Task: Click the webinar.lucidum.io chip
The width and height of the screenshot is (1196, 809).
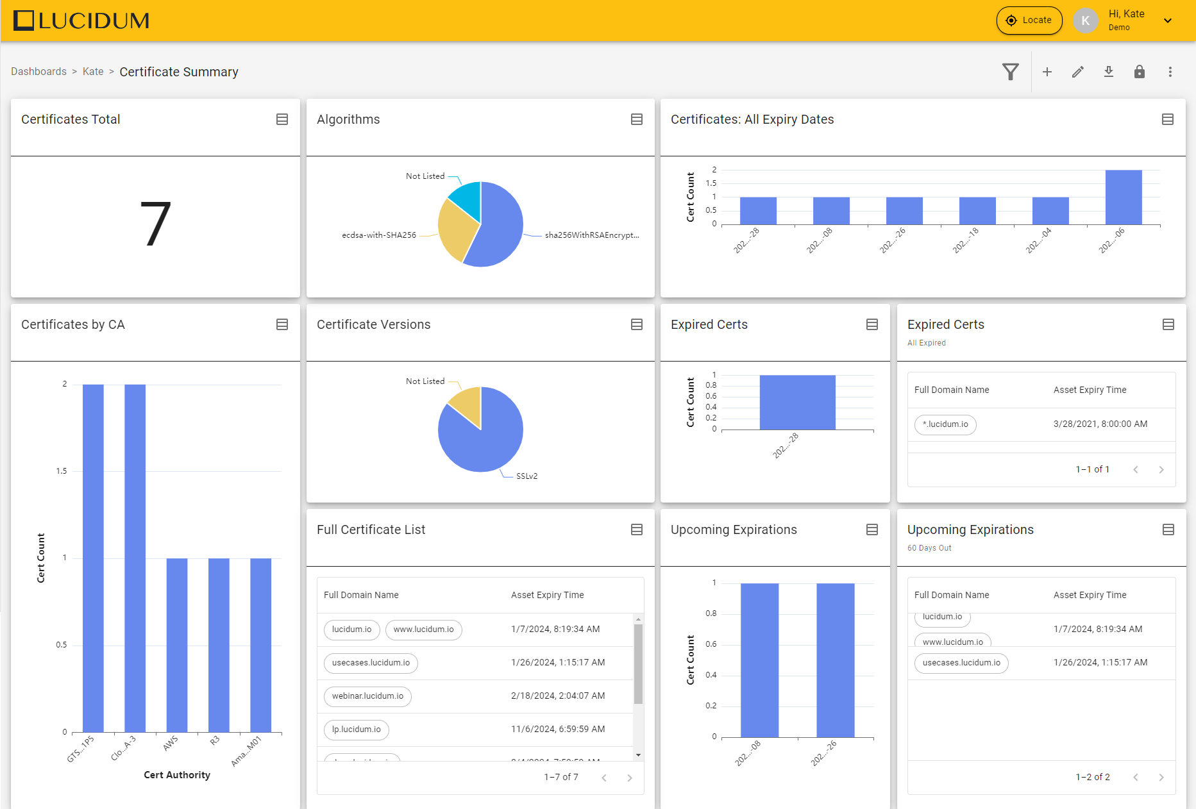Action: point(367,696)
